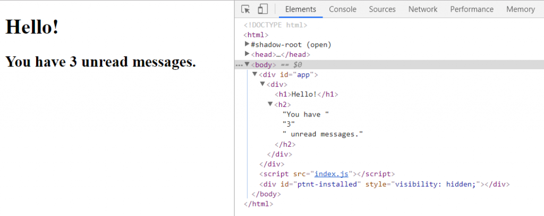The height and width of the screenshot is (216, 544).
Task: Switch to the Elements tab
Action: click(301, 10)
